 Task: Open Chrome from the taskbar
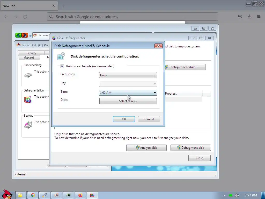click(33, 195)
